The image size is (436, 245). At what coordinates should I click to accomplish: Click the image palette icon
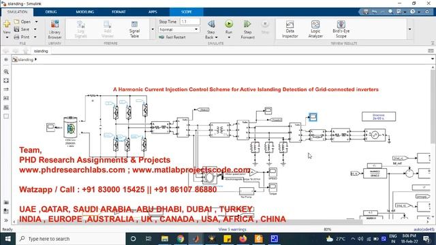[x=6, y=108]
